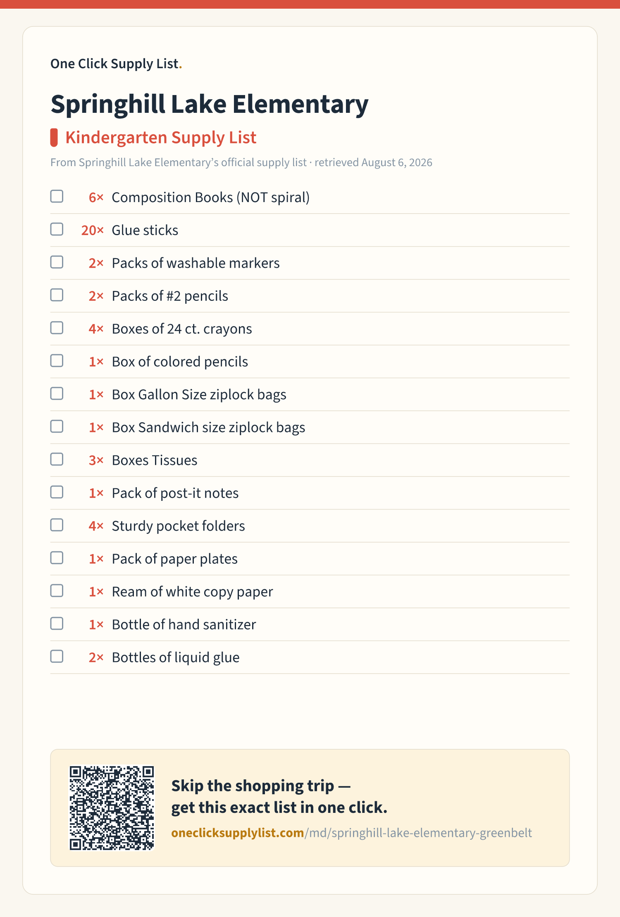The height and width of the screenshot is (917, 620).
Task: Tick the Boxes of 24 ct. crayons checkbox
Action: pos(57,328)
